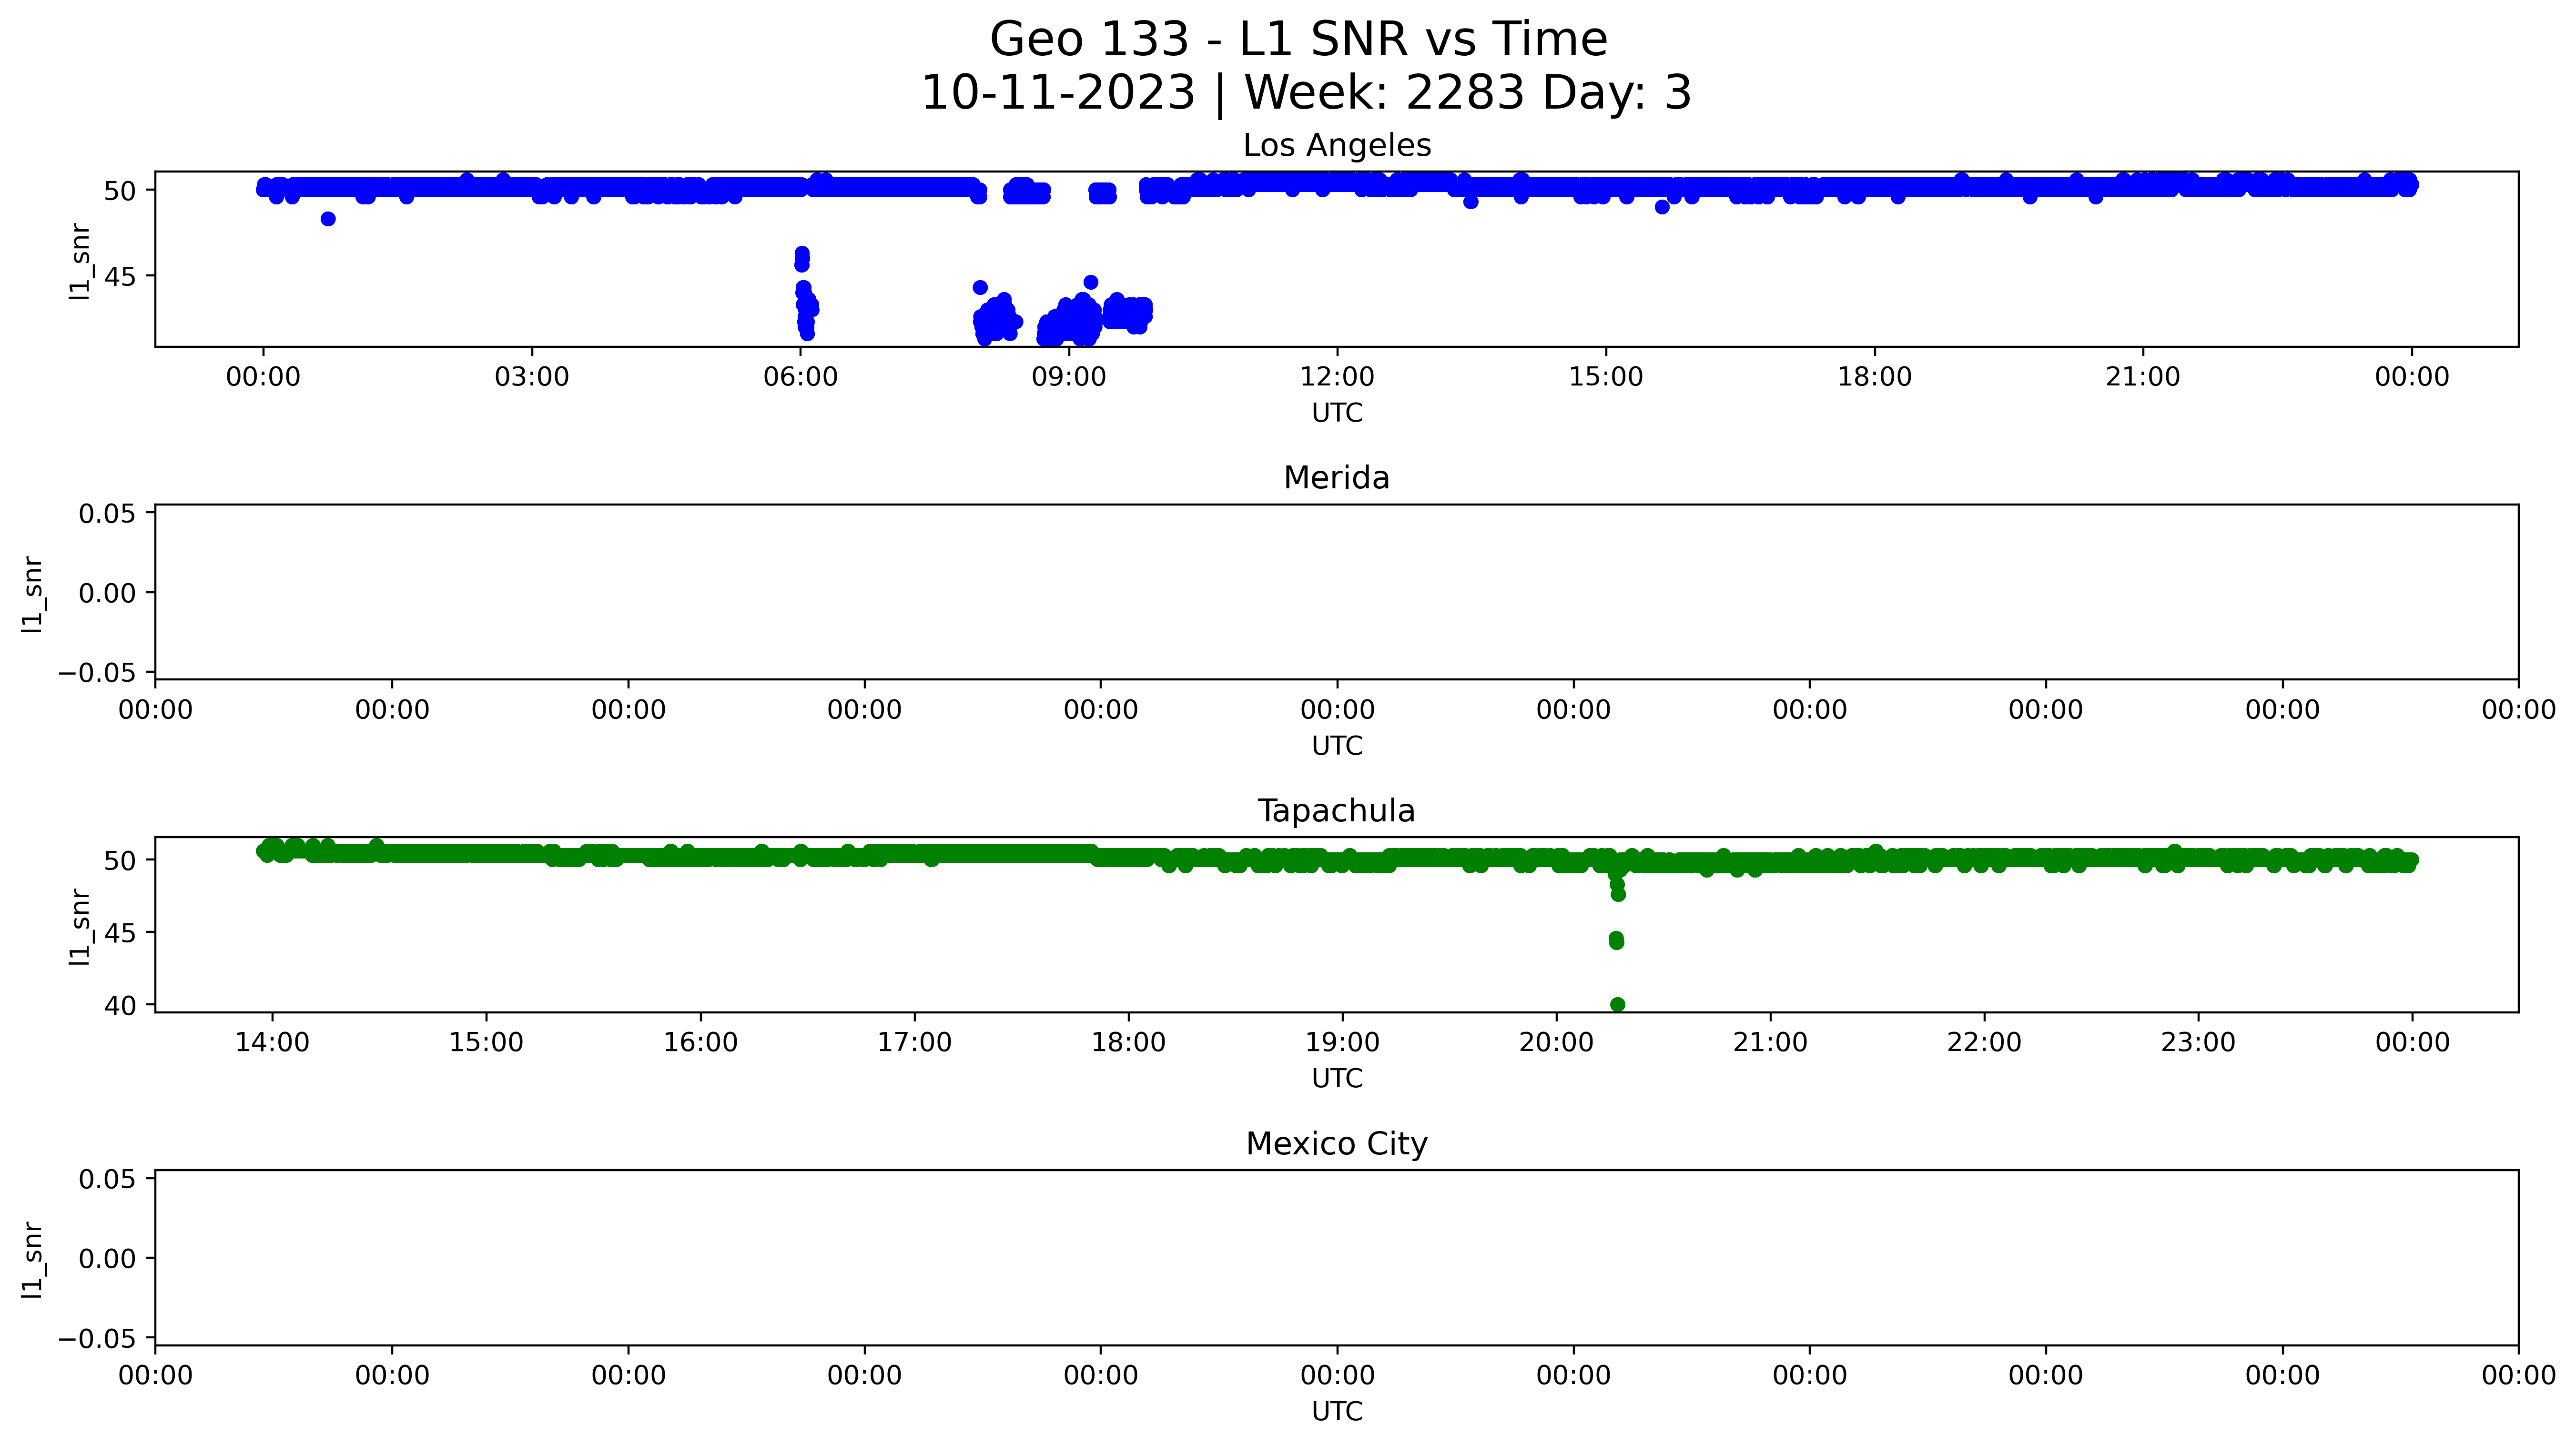Image resolution: width=2576 pixels, height=1445 pixels.
Task: Click the 18:00 tick label on Tapachula axis
Action: tap(1128, 1043)
